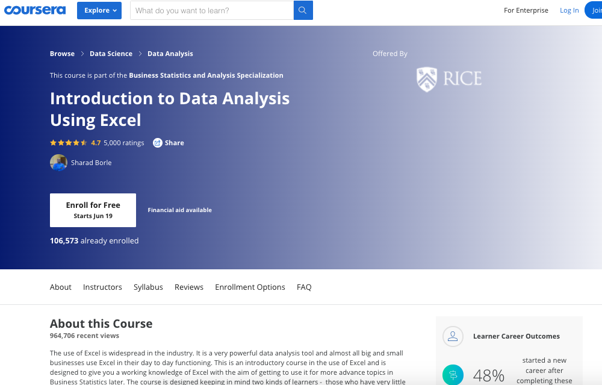Focus the 'What do you want to learn?' field
Image resolution: width=602 pixels, height=385 pixels.
[x=212, y=10]
